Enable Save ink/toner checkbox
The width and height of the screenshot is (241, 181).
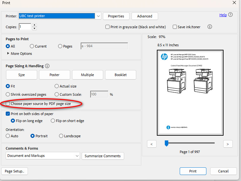coord(175,27)
